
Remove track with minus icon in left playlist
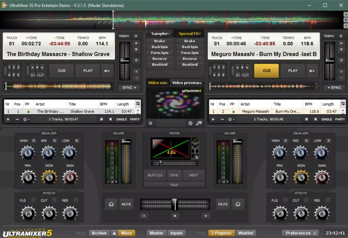tap(17, 119)
